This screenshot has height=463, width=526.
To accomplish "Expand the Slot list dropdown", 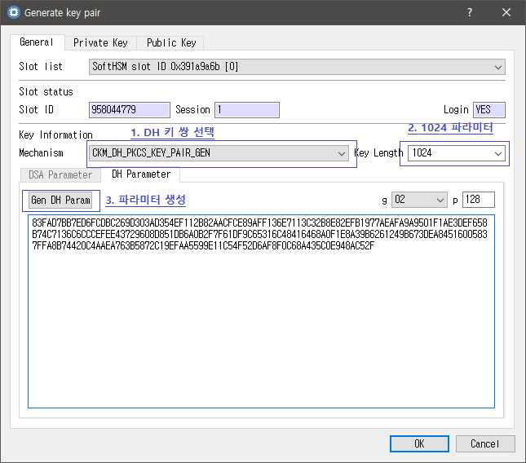I will pyautogui.click(x=297, y=67).
